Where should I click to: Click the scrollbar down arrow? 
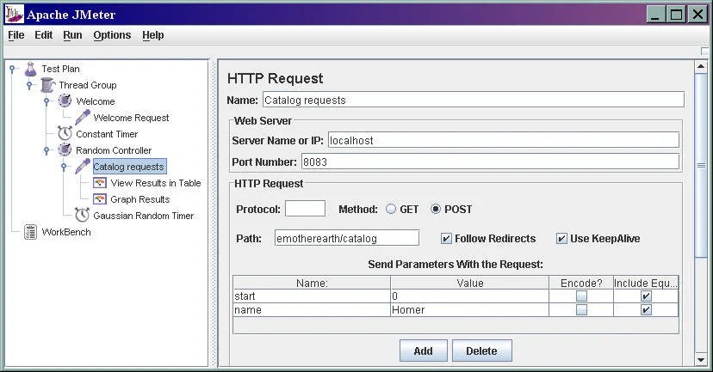tap(701, 360)
